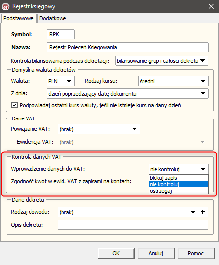Expand the Waluta PLN dropdown
Screen dimensions: 219x265
point(61,81)
